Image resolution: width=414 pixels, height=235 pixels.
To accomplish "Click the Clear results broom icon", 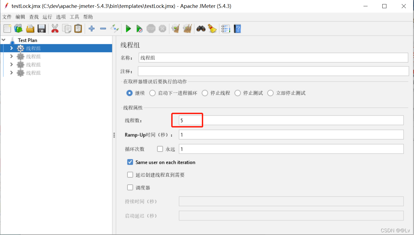I will click(x=176, y=28).
